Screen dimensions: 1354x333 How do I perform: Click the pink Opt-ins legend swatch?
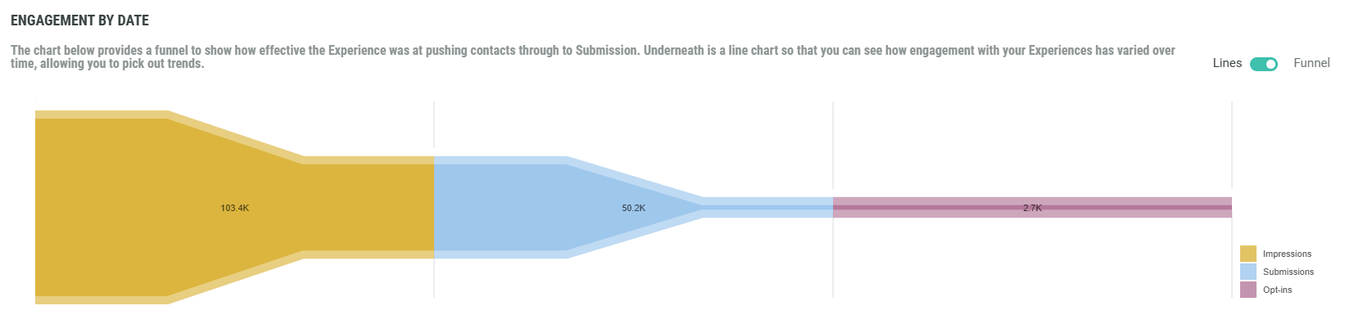[x=1248, y=290]
